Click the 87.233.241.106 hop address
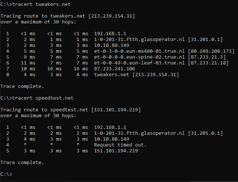The height and width of the screenshot is (182, 238). click(x=115, y=69)
